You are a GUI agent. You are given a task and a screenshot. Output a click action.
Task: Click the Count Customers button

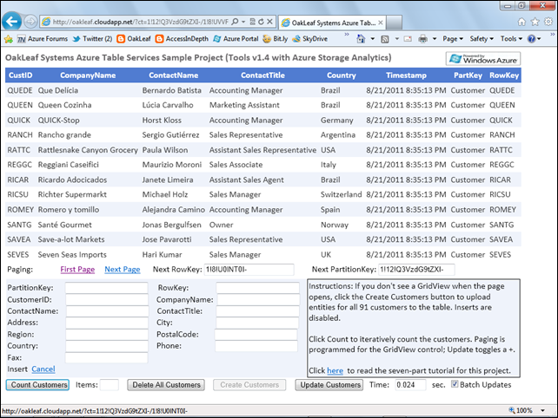pyautogui.click(x=37, y=385)
